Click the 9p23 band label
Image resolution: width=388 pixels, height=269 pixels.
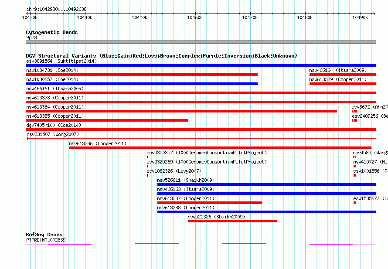pos(31,37)
